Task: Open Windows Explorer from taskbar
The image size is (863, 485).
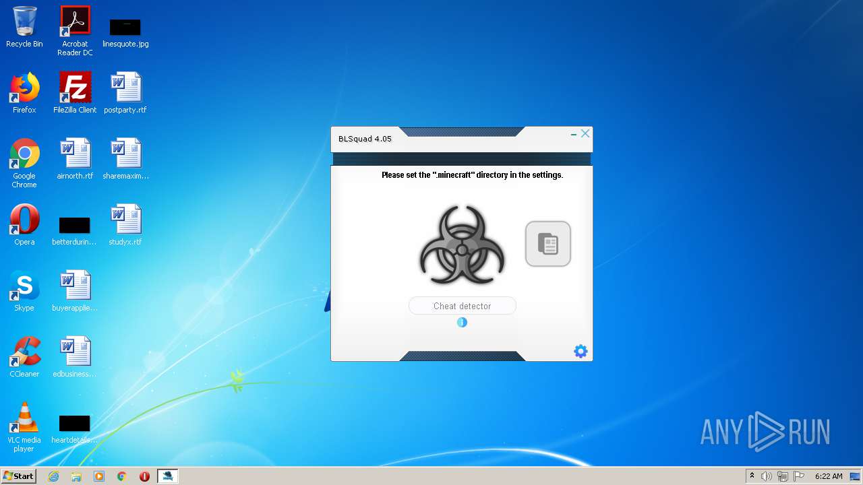Action: [76, 476]
